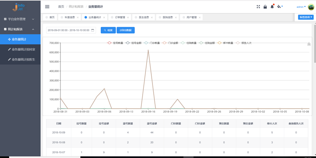Screen dimensions: 316x158
Task: Expand the 平台业务管理 sidebar menu
Action: 20,19
